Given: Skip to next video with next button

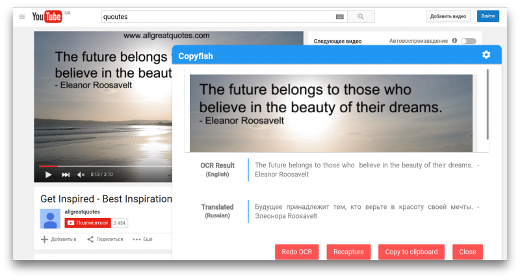Looking at the screenshot, I should coord(66,175).
